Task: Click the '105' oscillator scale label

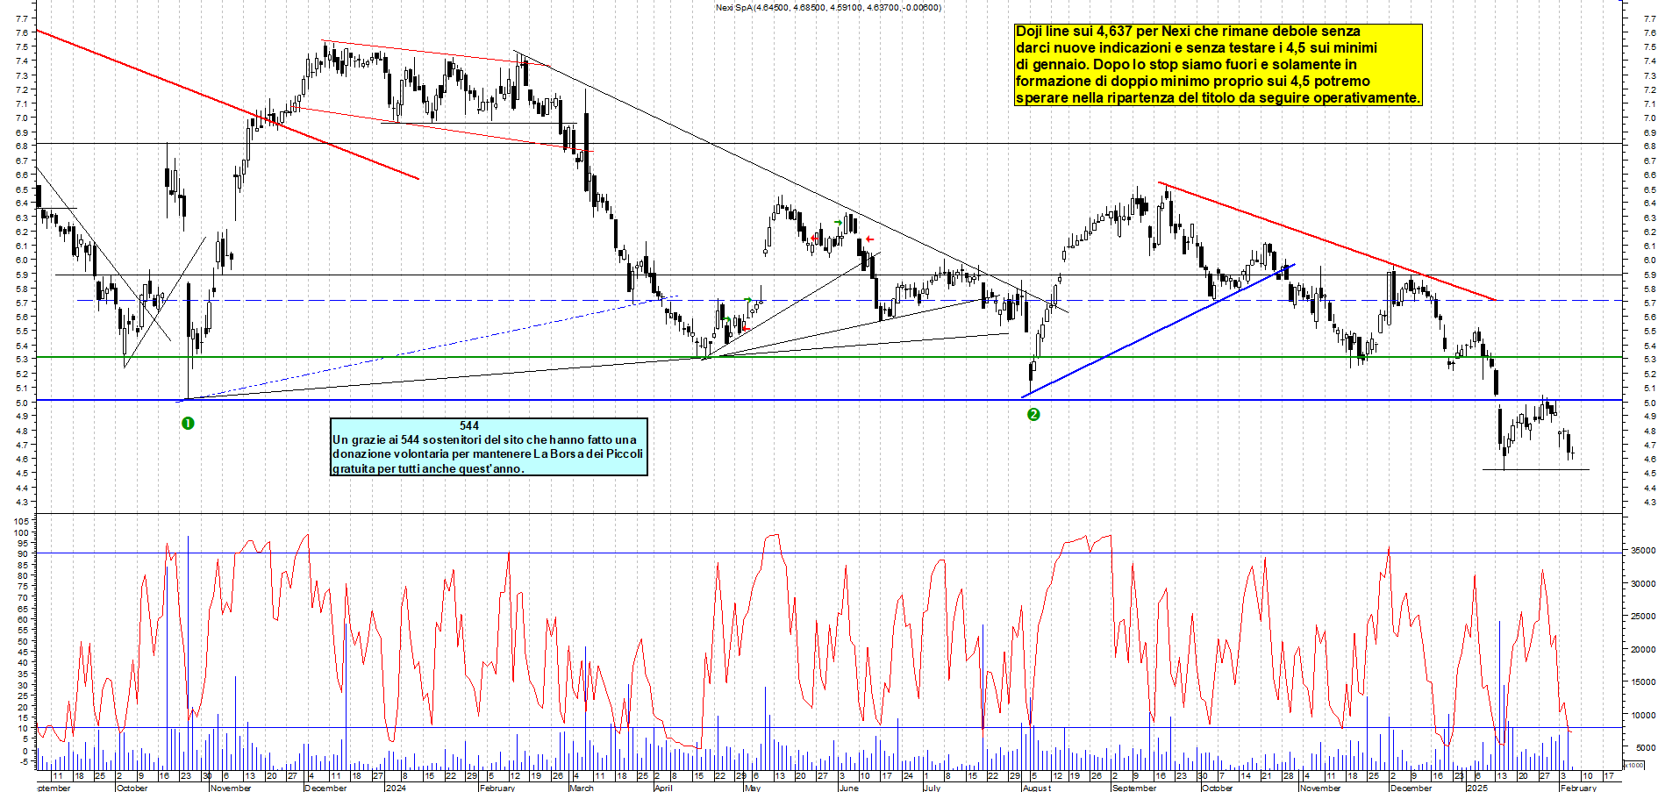Action: pyautogui.click(x=21, y=521)
